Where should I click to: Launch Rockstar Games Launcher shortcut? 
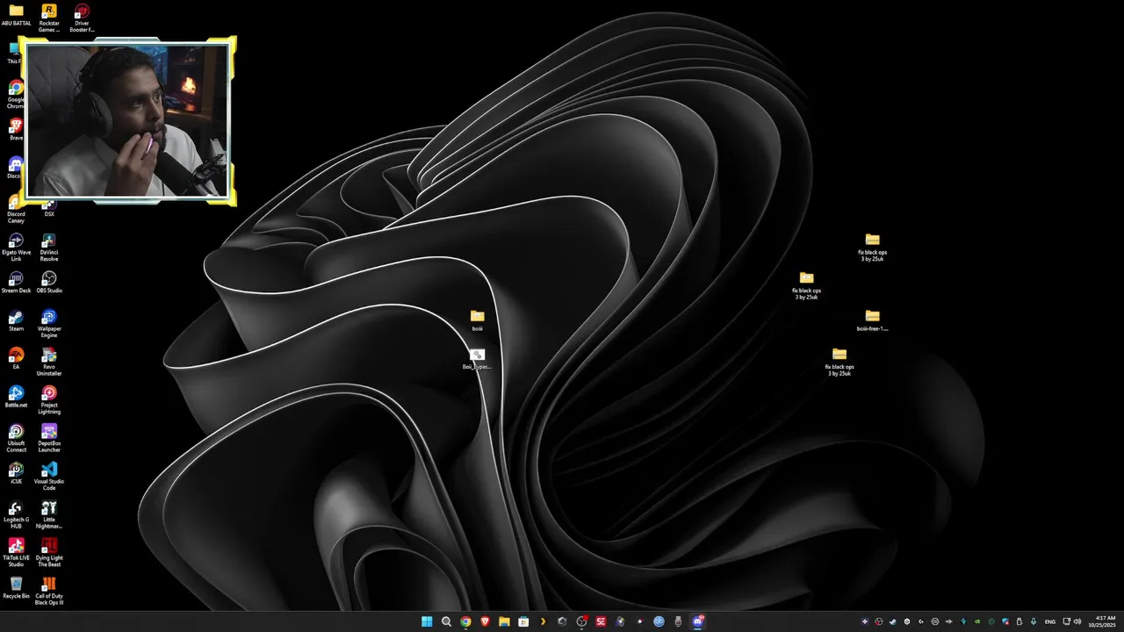pyautogui.click(x=49, y=18)
